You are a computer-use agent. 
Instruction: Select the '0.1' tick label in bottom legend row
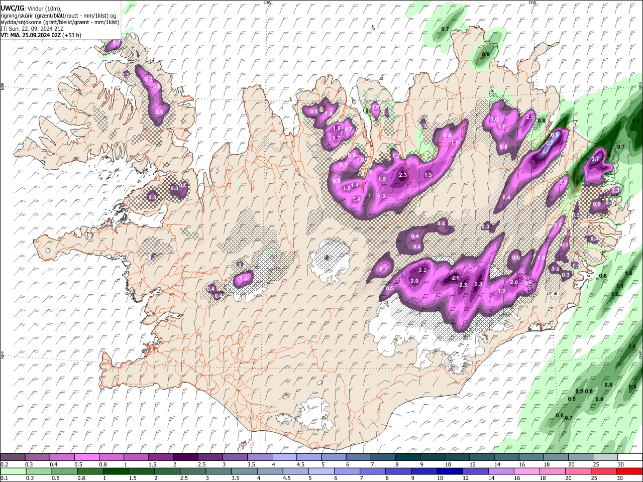pyautogui.click(x=4, y=478)
